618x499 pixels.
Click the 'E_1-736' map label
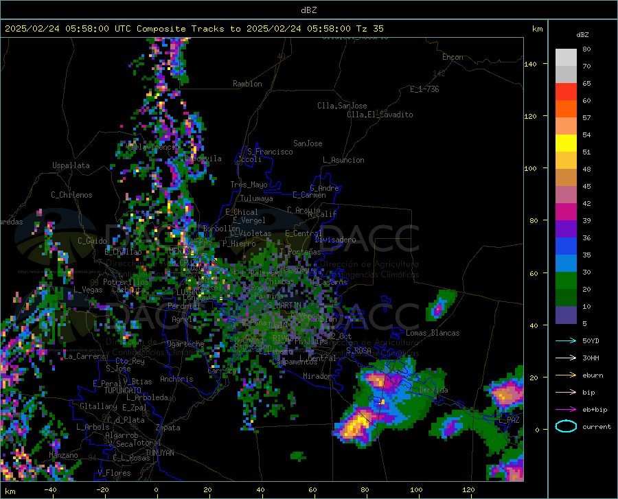424,89
